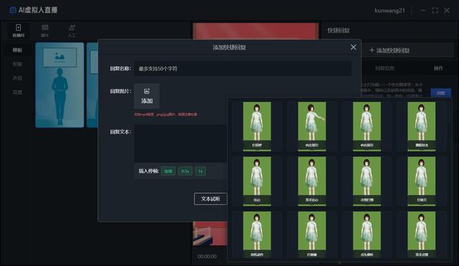Screen dimensions: 459x266
Task: Close the 添加快捷回复 dialog with the X
Action: pos(354,47)
